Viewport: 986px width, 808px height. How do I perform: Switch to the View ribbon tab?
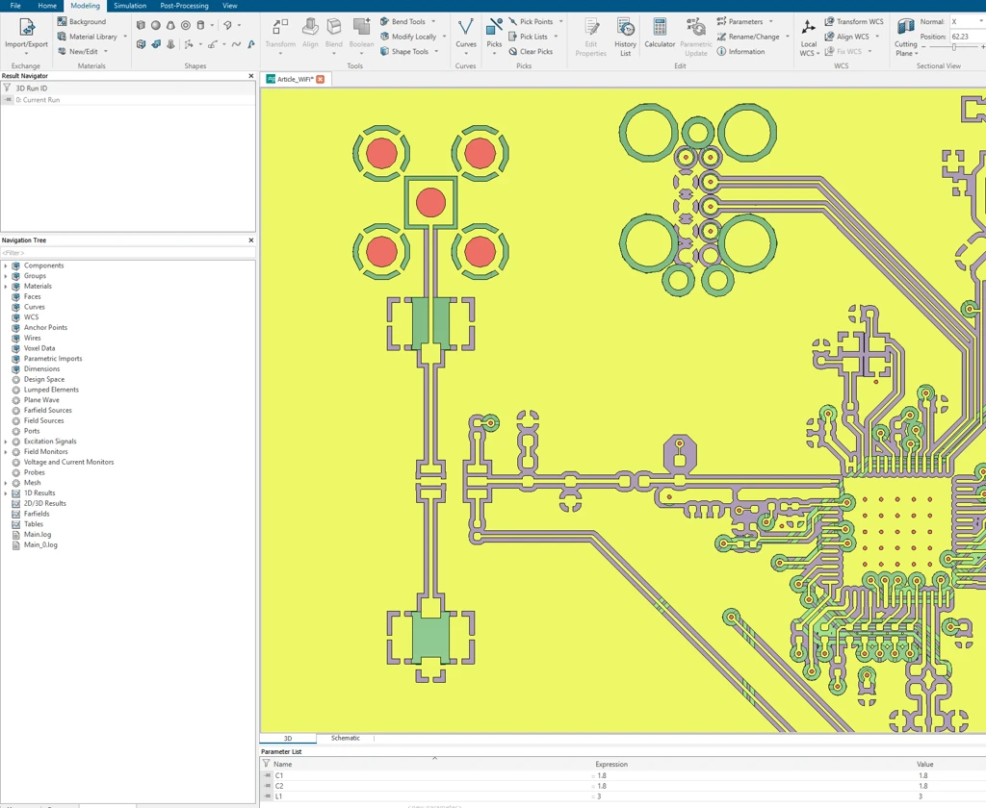[229, 6]
